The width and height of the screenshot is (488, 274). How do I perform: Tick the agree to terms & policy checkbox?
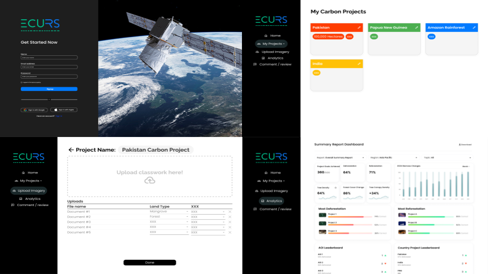click(21, 82)
